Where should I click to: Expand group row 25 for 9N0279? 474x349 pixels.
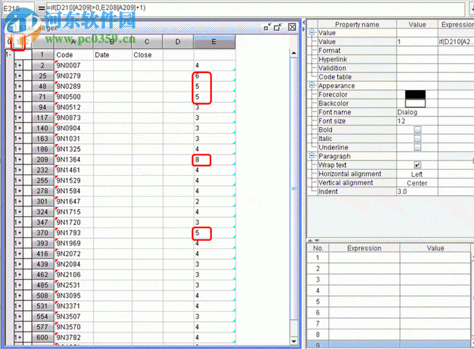tap(18, 76)
